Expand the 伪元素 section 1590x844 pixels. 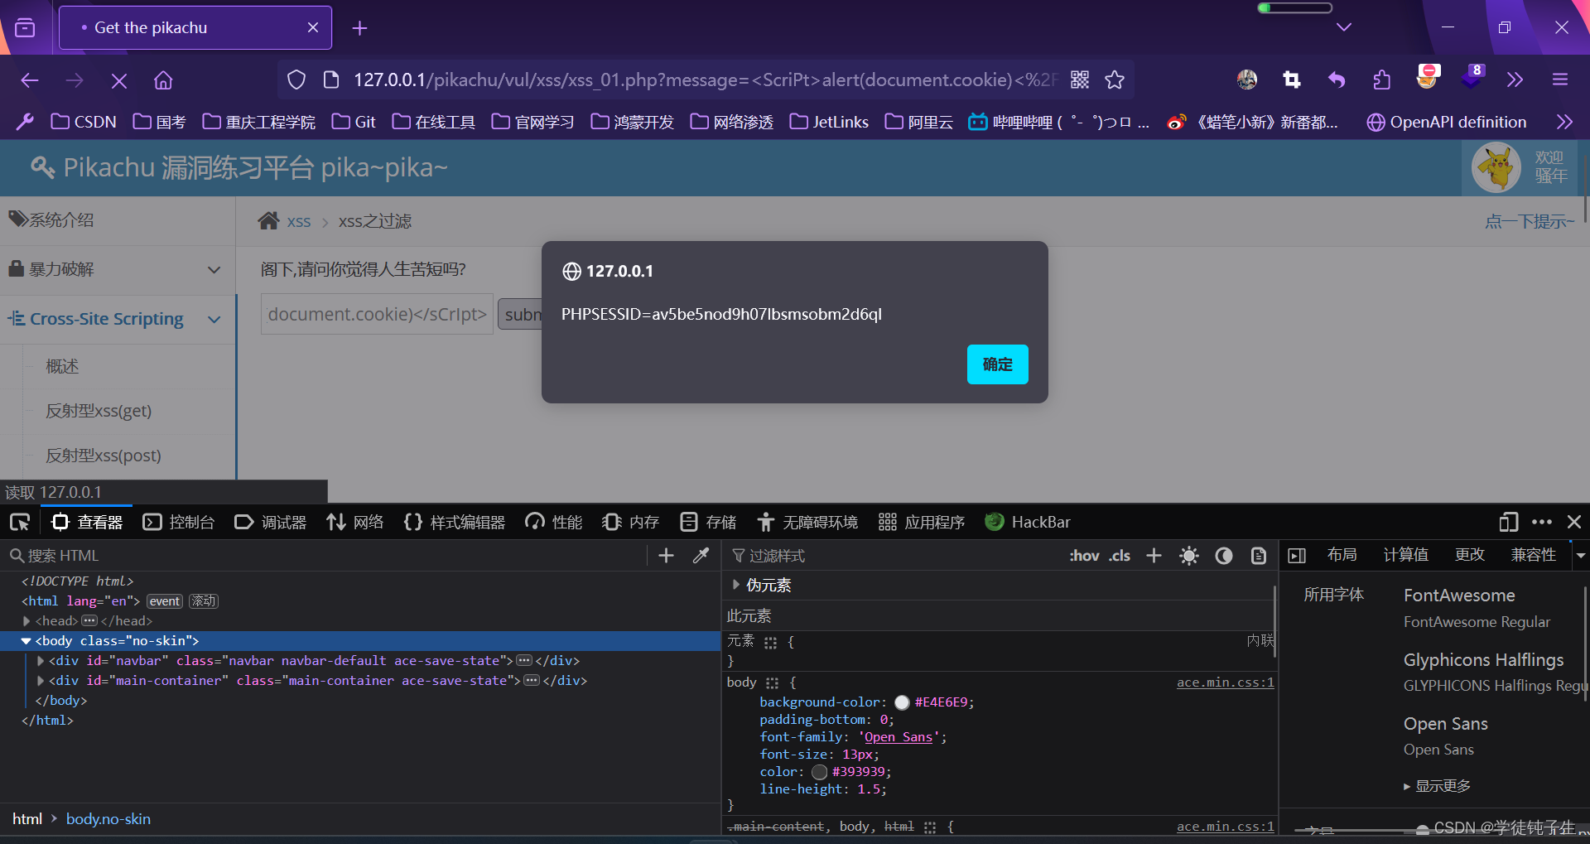pos(735,585)
